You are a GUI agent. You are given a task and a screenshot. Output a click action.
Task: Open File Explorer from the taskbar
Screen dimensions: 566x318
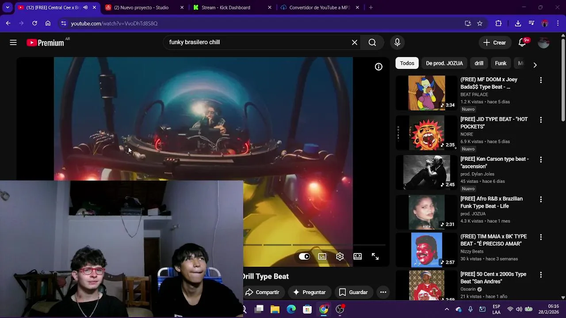click(x=275, y=309)
